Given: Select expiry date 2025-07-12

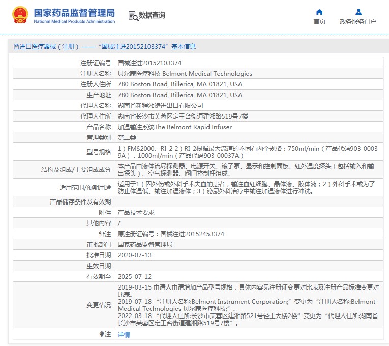Looking at the screenshot, I should 134,276.
